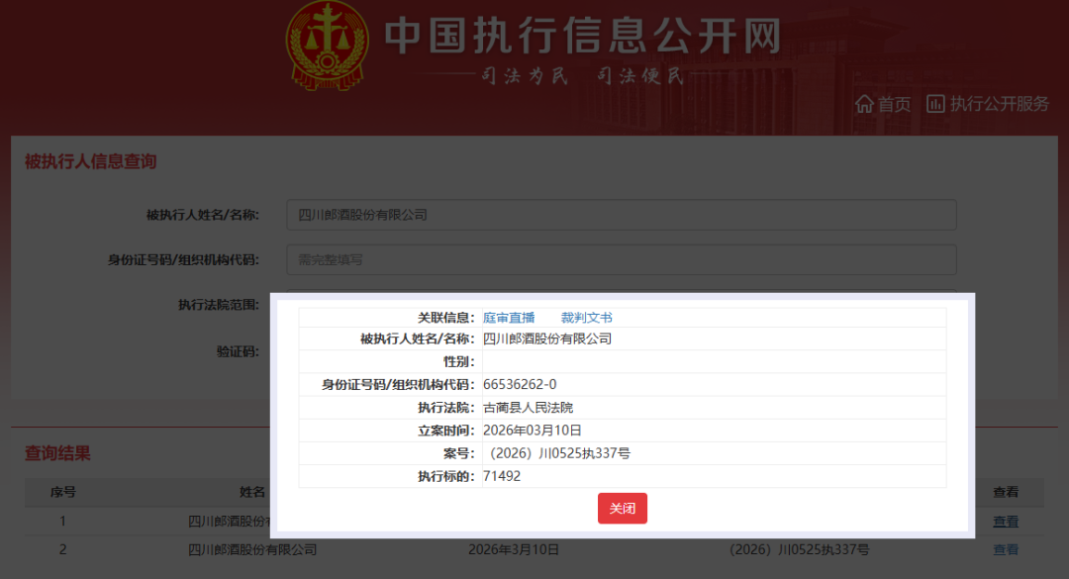Click the court emblem logo
This screenshot has width=1069, height=579.
[326, 46]
